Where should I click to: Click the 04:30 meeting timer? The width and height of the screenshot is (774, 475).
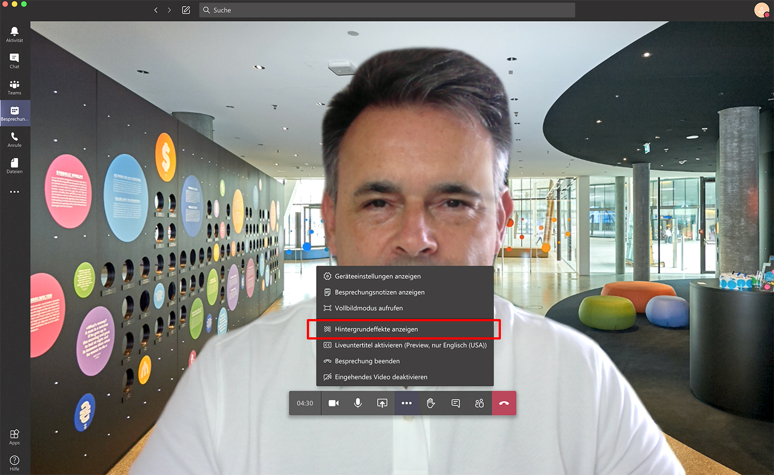[305, 403]
